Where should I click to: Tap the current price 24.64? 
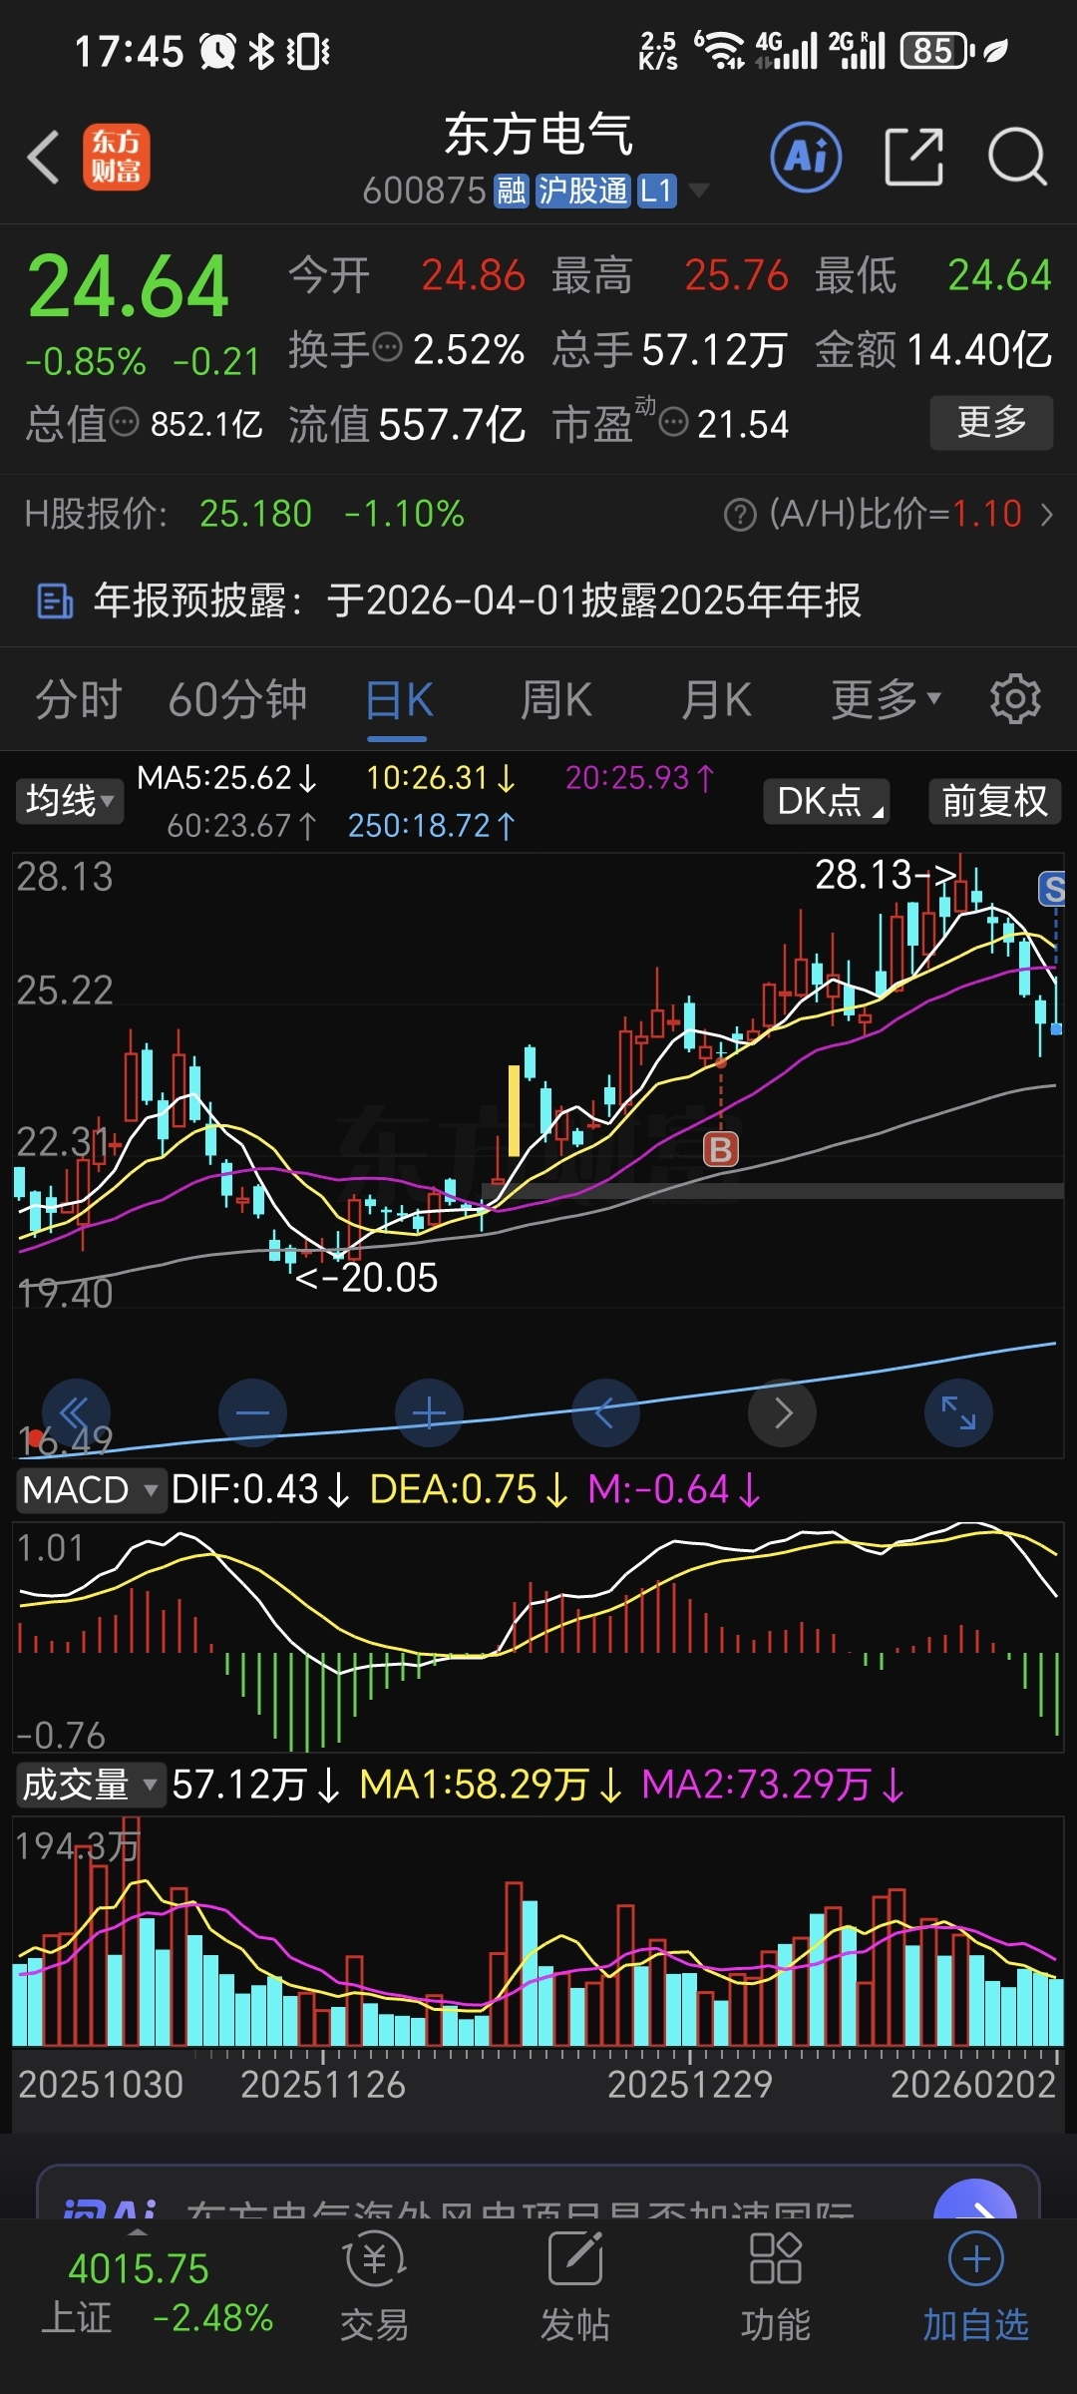(x=129, y=287)
